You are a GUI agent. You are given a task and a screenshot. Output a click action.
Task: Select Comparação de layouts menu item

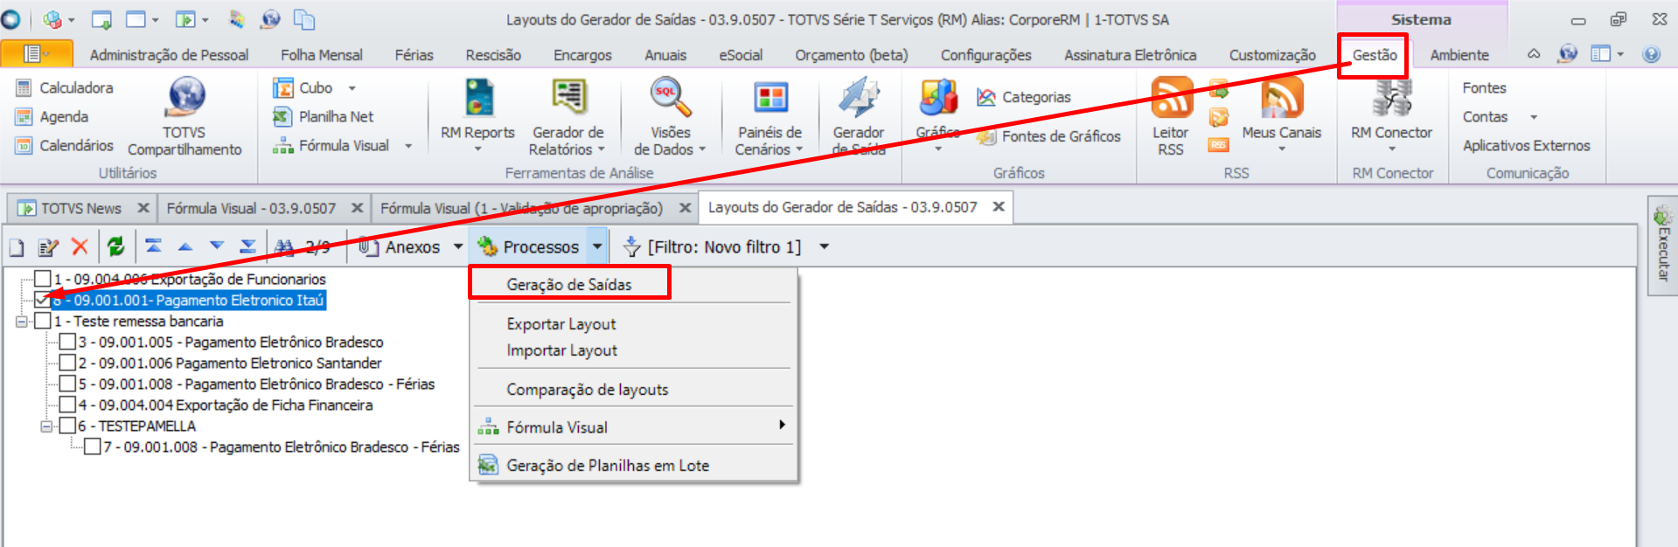(x=587, y=390)
